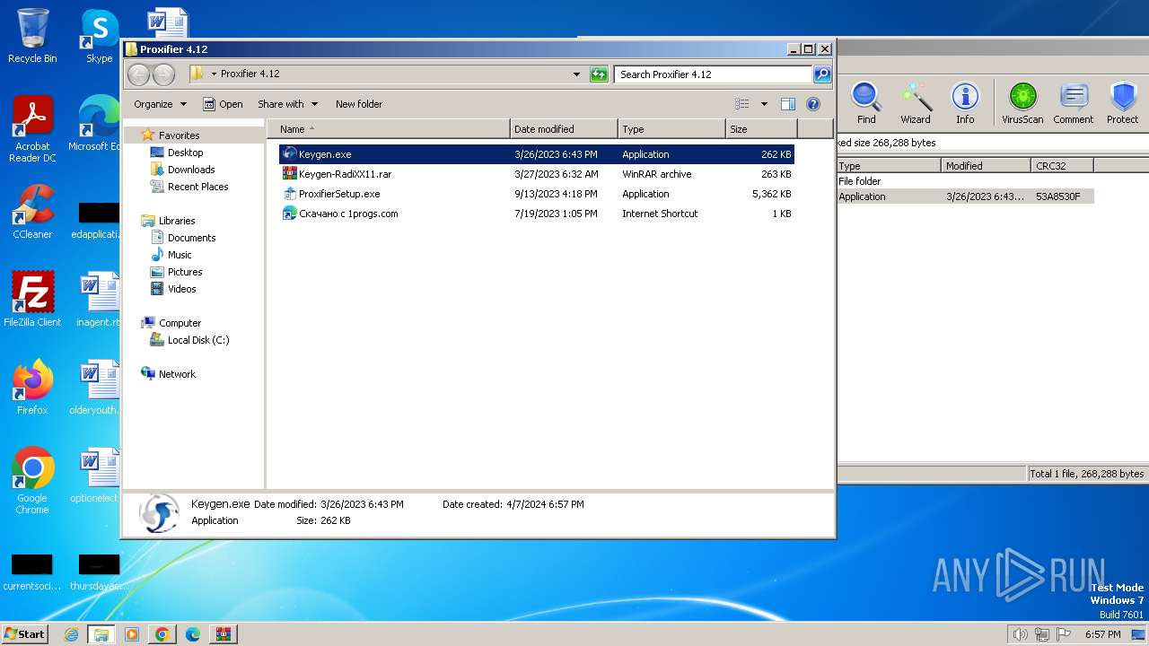The width and height of the screenshot is (1149, 646).
Task: Sort WinRAR list by Modified column
Action: coord(986,166)
